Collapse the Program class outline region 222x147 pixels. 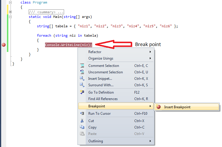[11, 2]
